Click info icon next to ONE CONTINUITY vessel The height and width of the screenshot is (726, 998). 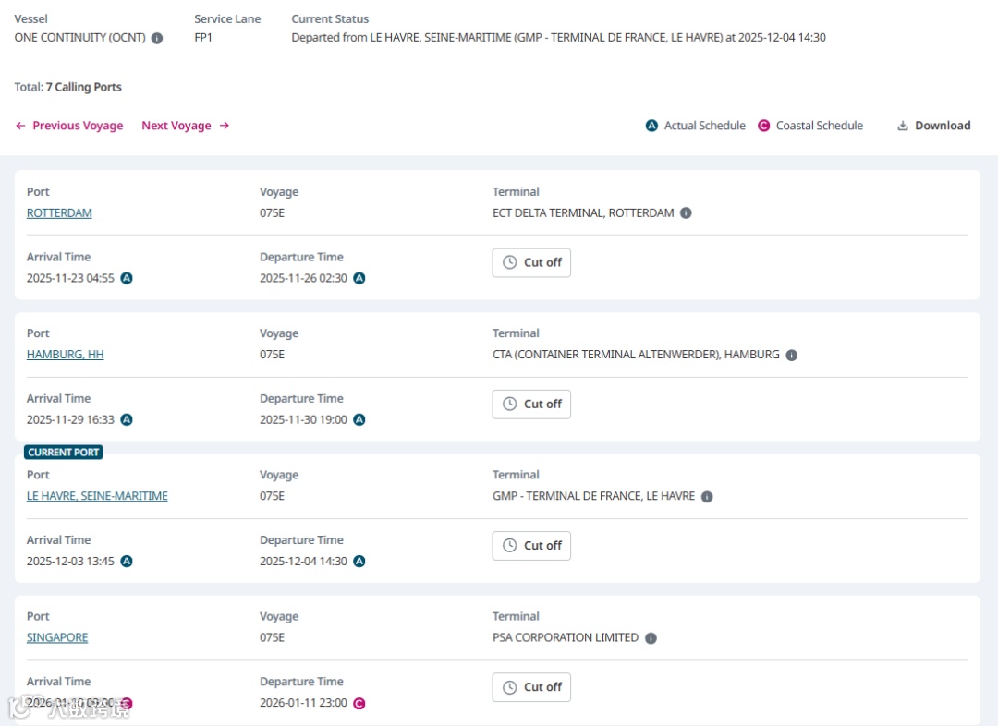[x=157, y=38]
